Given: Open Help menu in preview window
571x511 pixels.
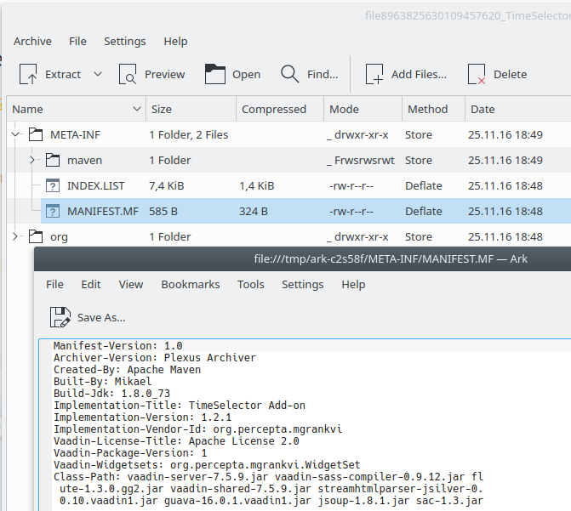Looking at the screenshot, I should coord(353,284).
